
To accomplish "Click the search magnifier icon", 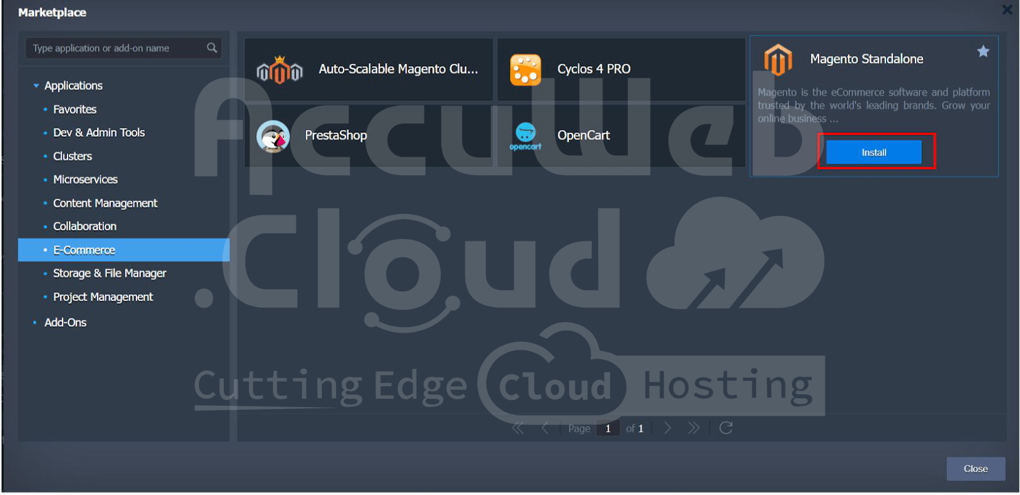I will [212, 48].
